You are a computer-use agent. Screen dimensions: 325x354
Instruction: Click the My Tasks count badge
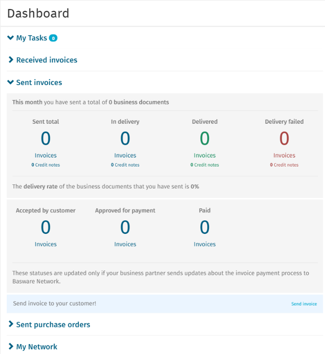point(53,38)
